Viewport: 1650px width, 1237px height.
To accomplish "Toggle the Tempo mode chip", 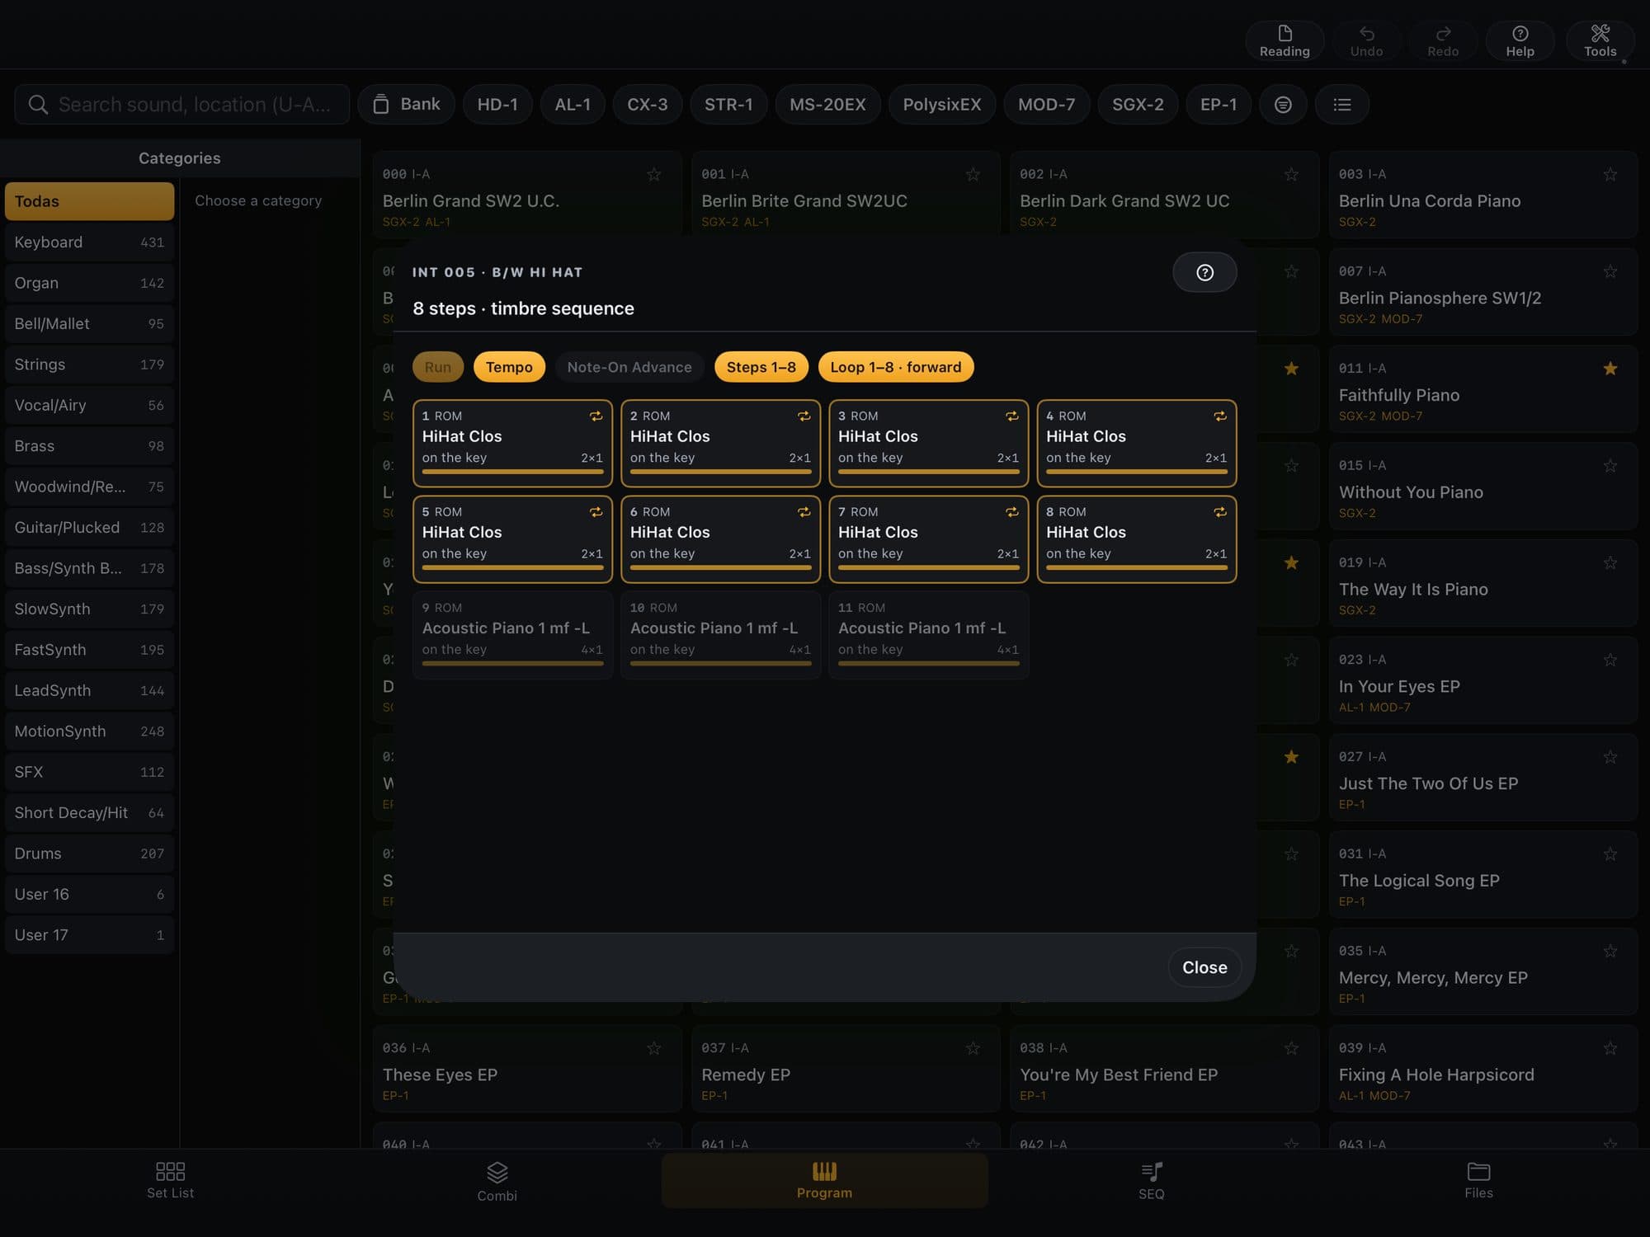I will tap(509, 367).
